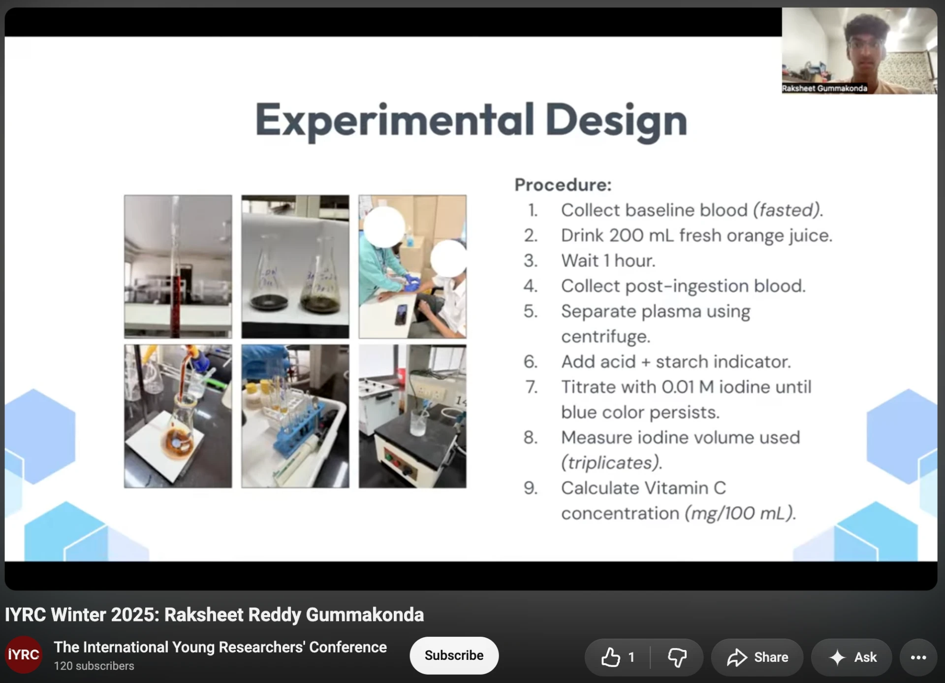This screenshot has height=683, width=945.
Task: Open the Ask AI assistant button
Action: click(851, 657)
